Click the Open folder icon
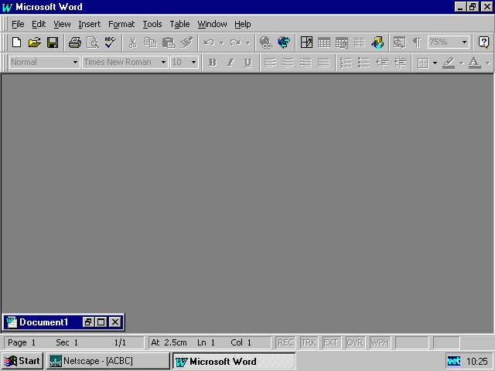This screenshot has height=371, width=495. point(34,43)
